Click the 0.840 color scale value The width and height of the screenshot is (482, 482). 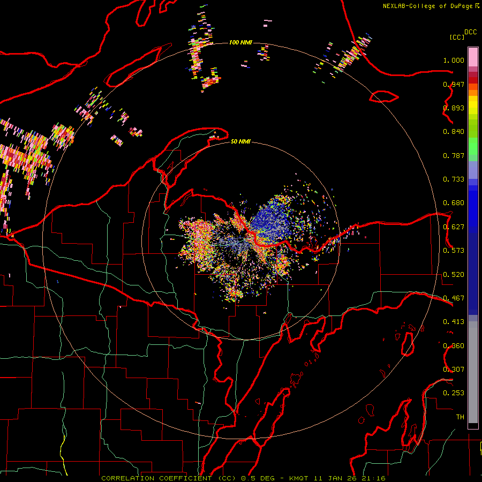[454, 132]
